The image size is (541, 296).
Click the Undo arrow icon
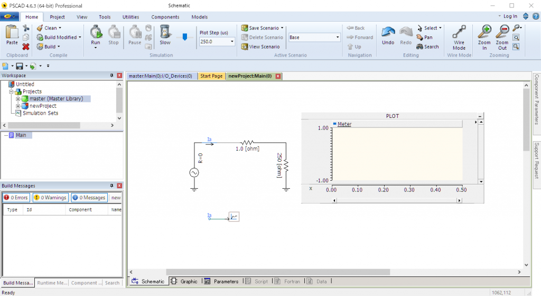[x=388, y=33]
